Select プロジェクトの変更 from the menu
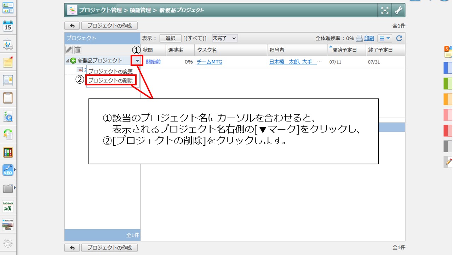 tap(110, 71)
